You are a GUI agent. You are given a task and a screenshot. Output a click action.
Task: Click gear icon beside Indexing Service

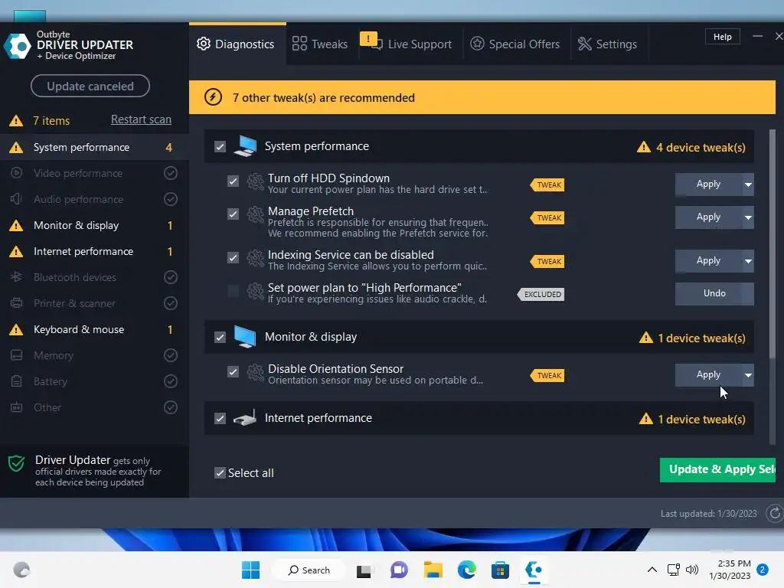(x=255, y=259)
